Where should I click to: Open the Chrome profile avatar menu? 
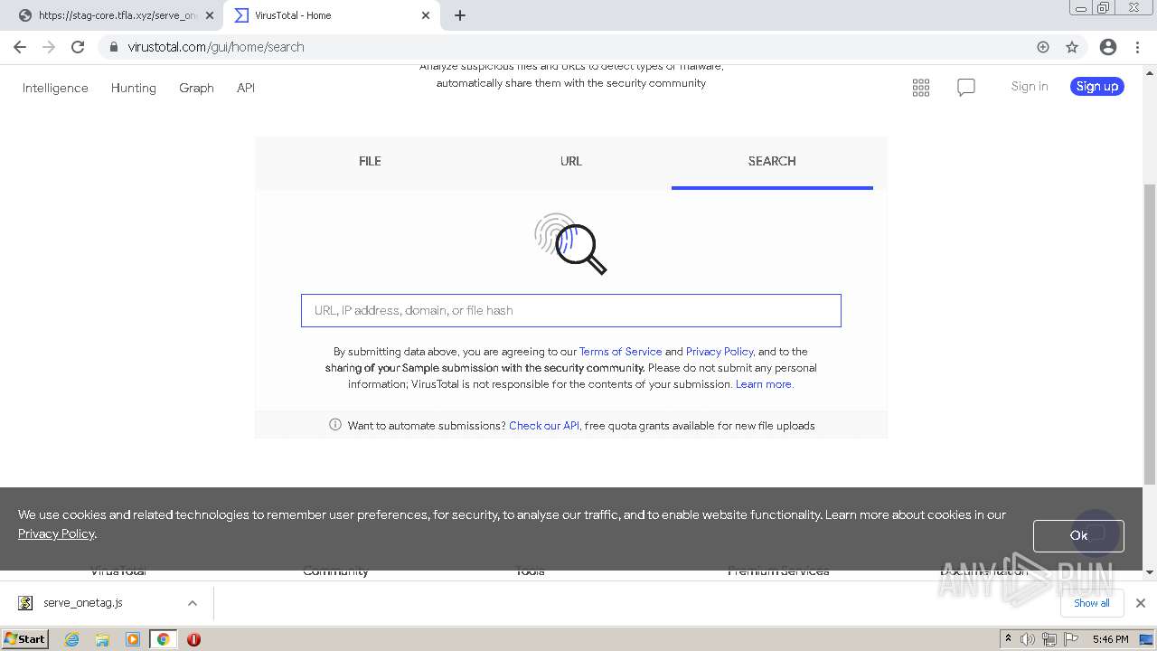tap(1108, 47)
